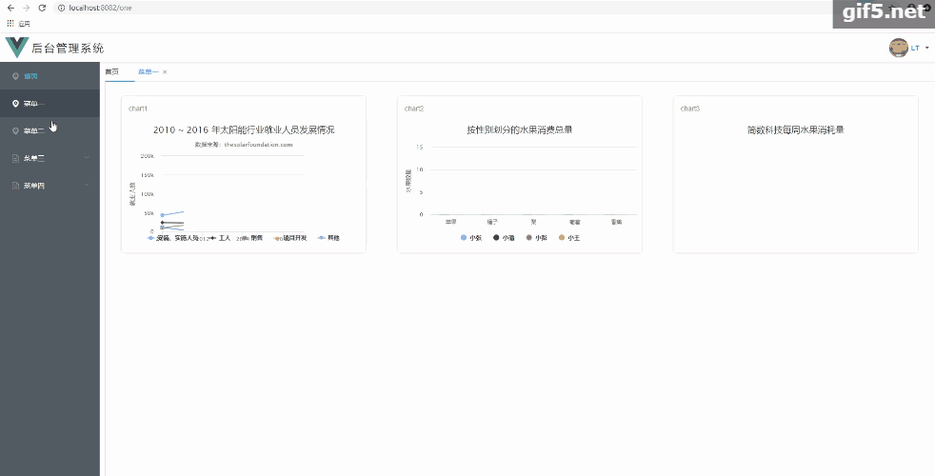The width and height of the screenshot is (935, 476).
Task: Click the 100k y-axis label
Action: coord(148,194)
